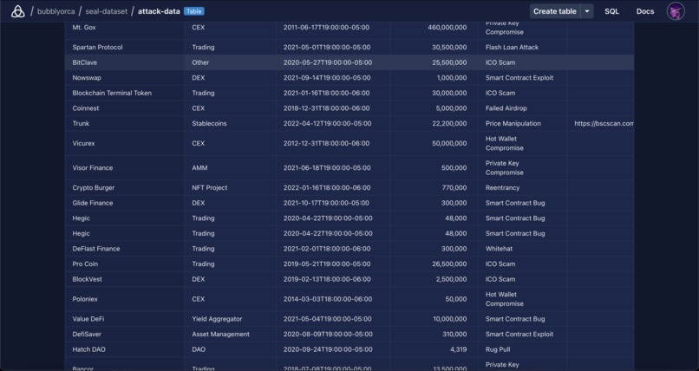This screenshot has width=699, height=371.
Task: Select the Reentrancy cell
Action: pyautogui.click(x=522, y=187)
